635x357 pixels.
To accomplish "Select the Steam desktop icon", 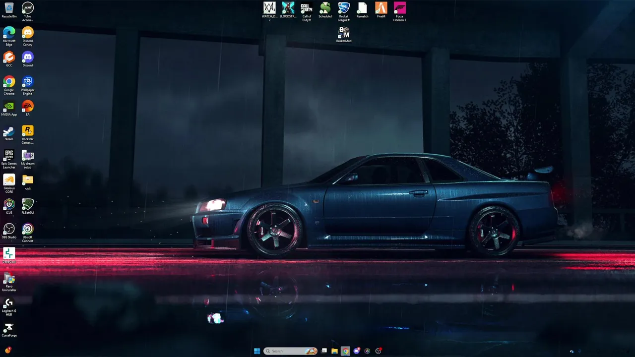I will 9,133.
